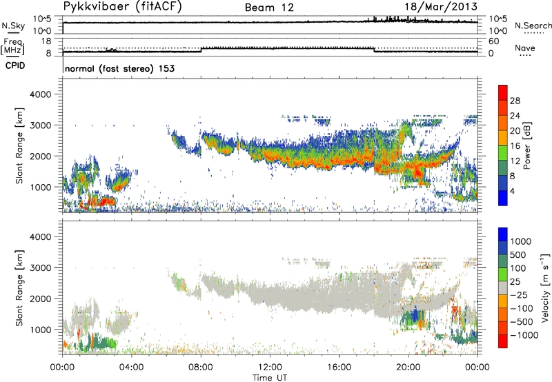Pick the red top segment of Power colorbar

503,92
